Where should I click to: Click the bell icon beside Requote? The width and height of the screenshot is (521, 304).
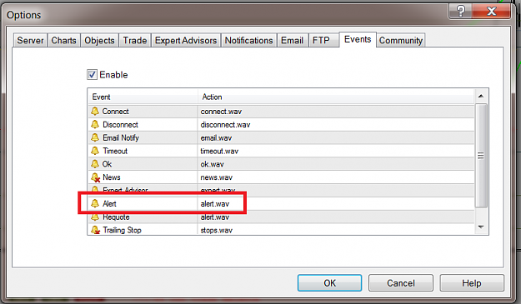(x=95, y=217)
